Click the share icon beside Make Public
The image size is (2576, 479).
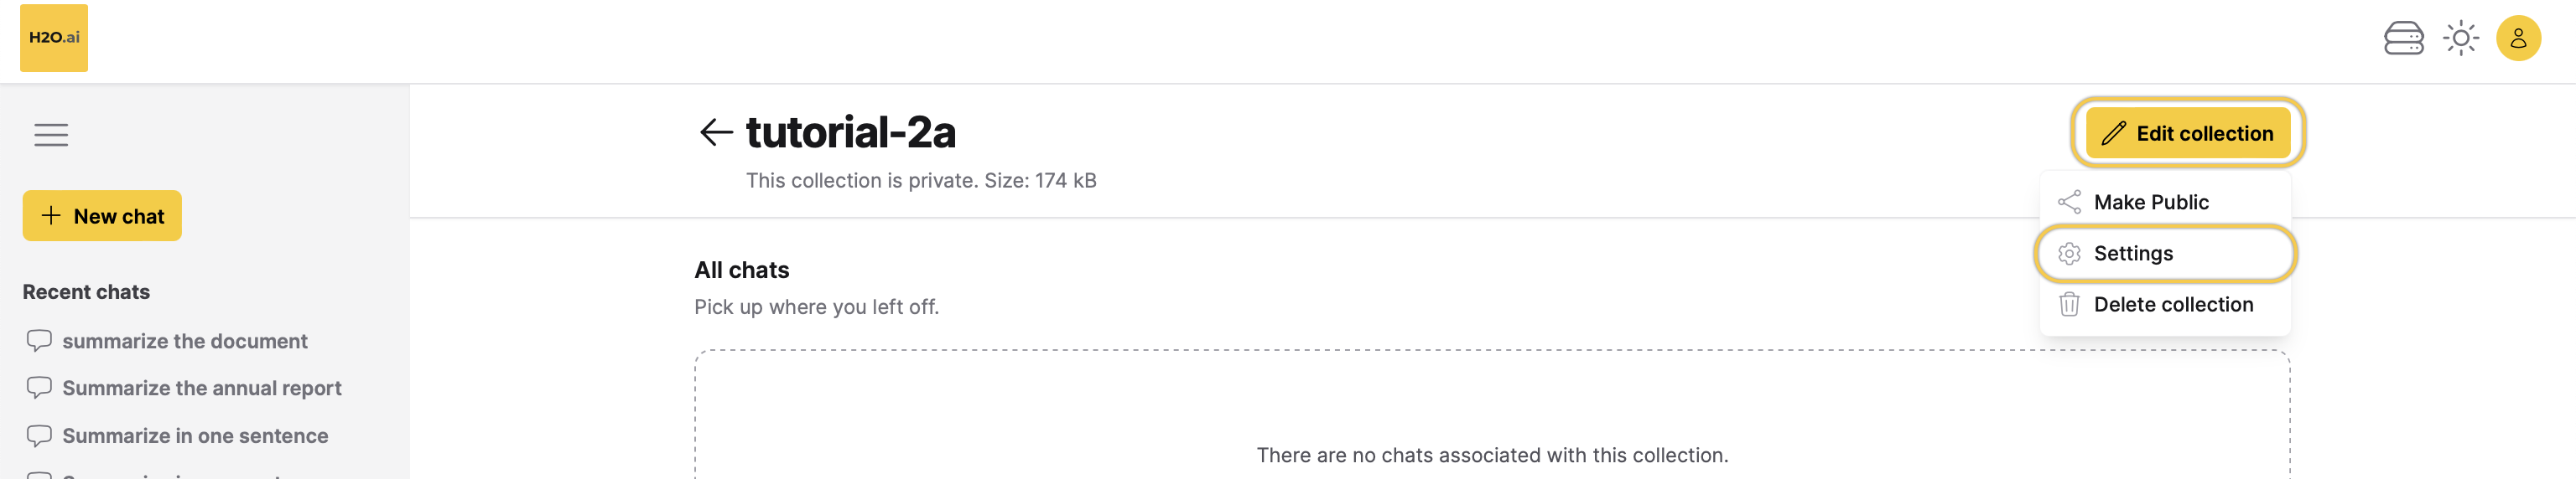click(2069, 203)
